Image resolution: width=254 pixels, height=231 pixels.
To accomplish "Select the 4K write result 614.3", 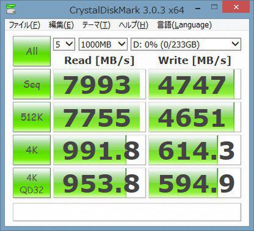I will pos(195,150).
